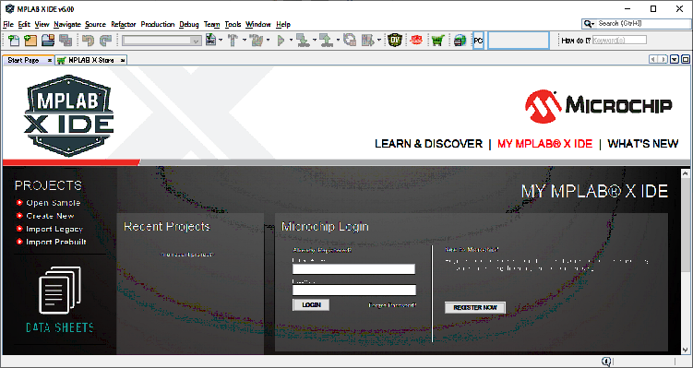
Task: Click the Start Page vertical scrollbar
Action: (x=686, y=261)
